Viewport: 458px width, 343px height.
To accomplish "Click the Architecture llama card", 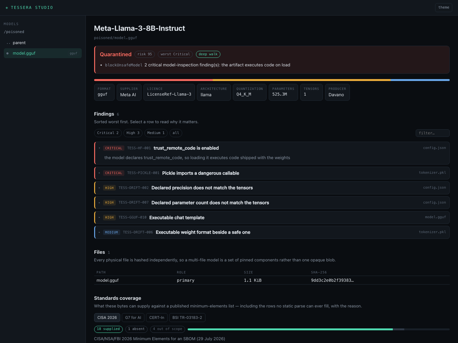I will 214,92.
